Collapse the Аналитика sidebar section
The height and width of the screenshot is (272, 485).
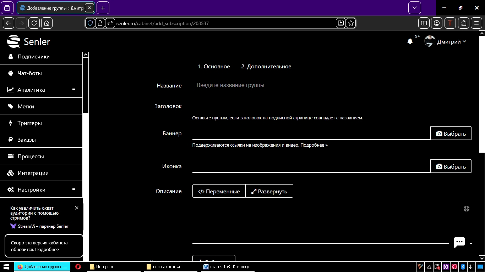tap(74, 90)
